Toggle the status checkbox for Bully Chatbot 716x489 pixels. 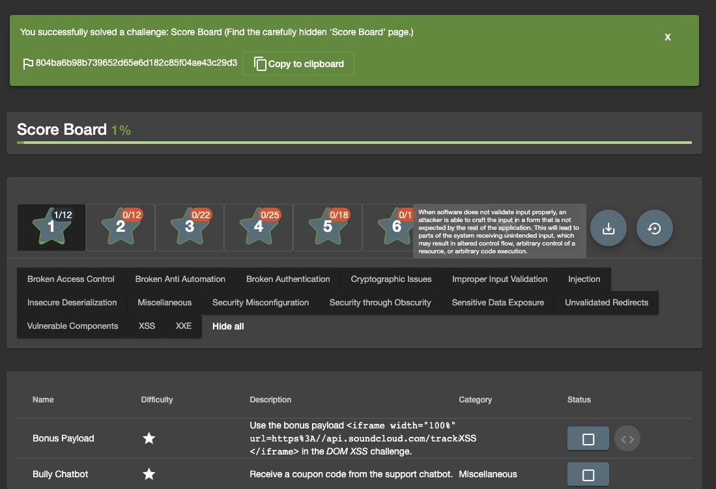588,474
